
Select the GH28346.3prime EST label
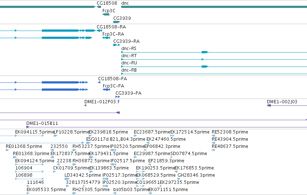point(196,176)
